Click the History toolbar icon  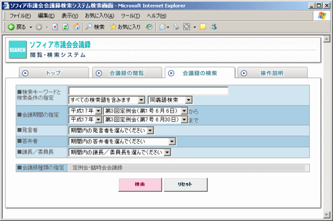click(x=149, y=27)
